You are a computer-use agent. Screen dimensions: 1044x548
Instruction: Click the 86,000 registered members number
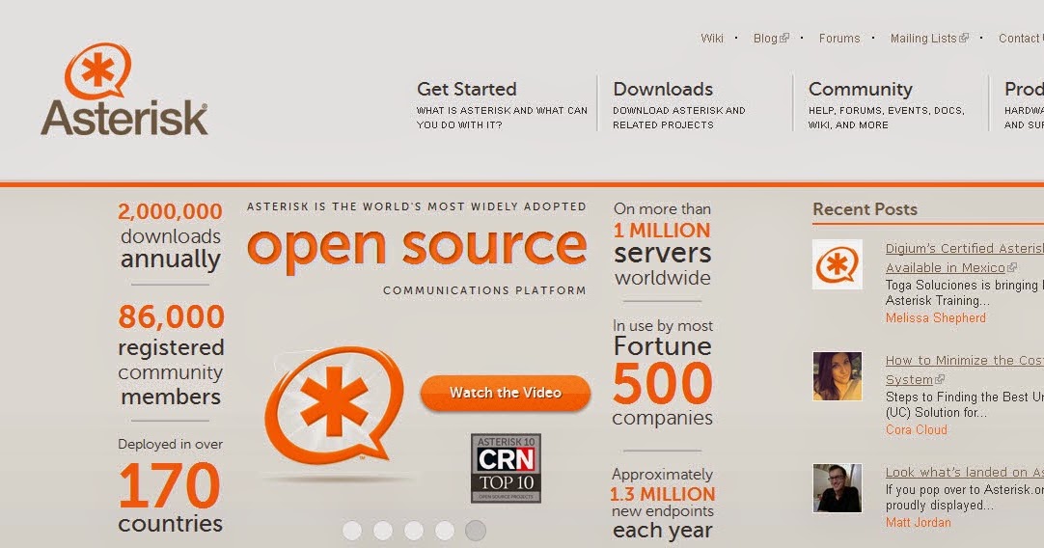point(171,317)
